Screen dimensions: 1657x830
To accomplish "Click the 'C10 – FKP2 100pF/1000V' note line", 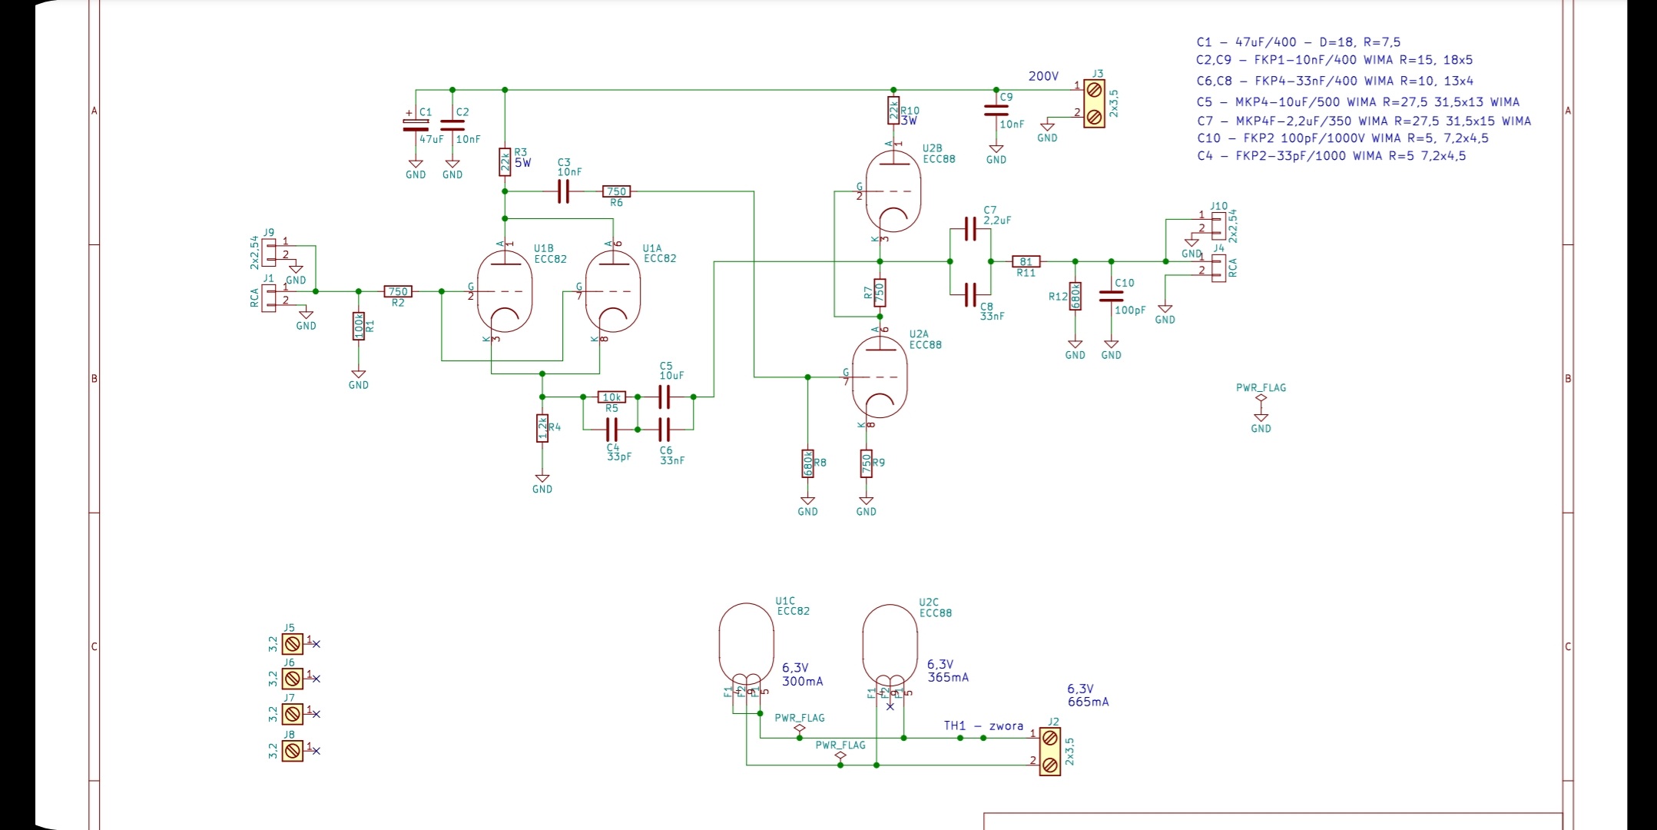I will point(1343,138).
